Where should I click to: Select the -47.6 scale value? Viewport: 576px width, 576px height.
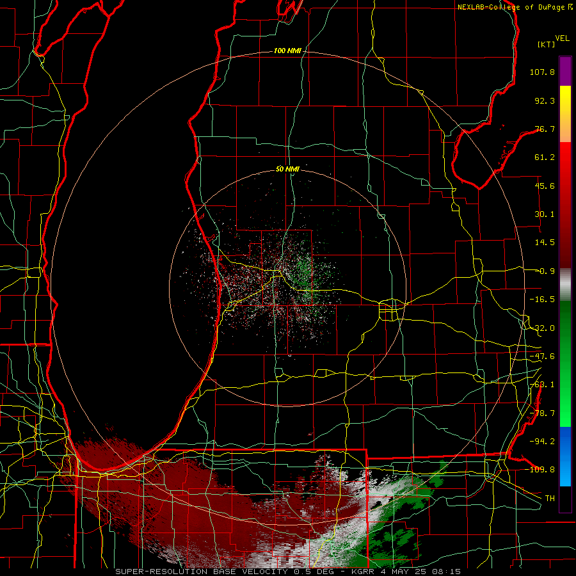coord(542,356)
